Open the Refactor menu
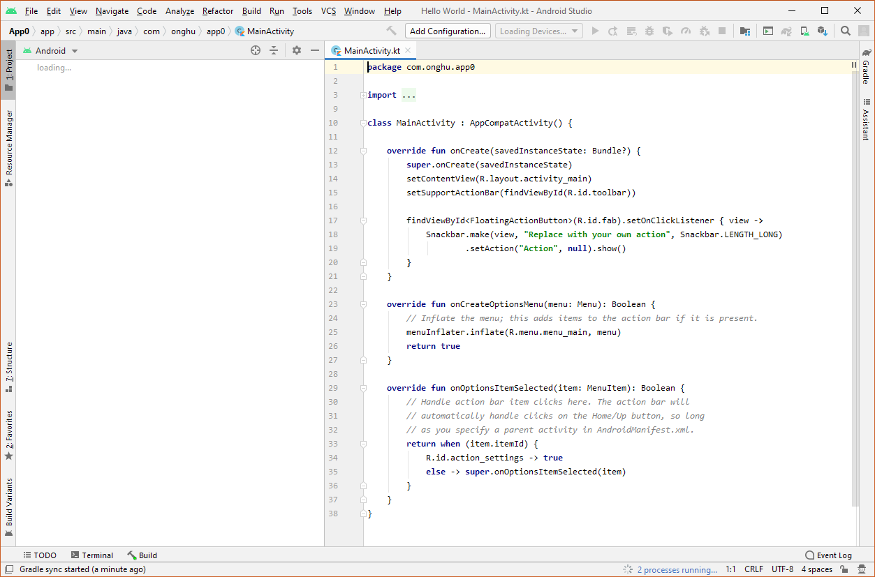 218,11
